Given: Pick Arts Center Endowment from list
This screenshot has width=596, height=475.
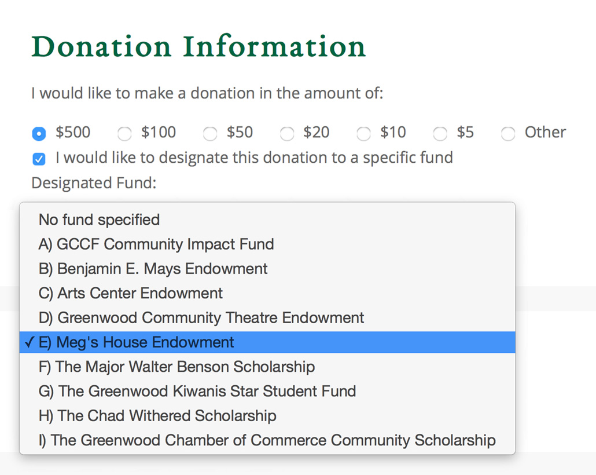Looking at the screenshot, I should point(267,293).
